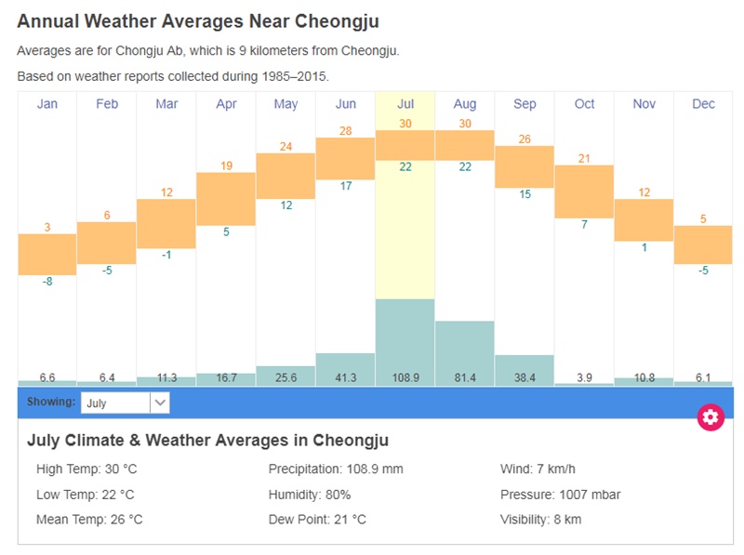Click the pink settings gear icon

coord(711,416)
